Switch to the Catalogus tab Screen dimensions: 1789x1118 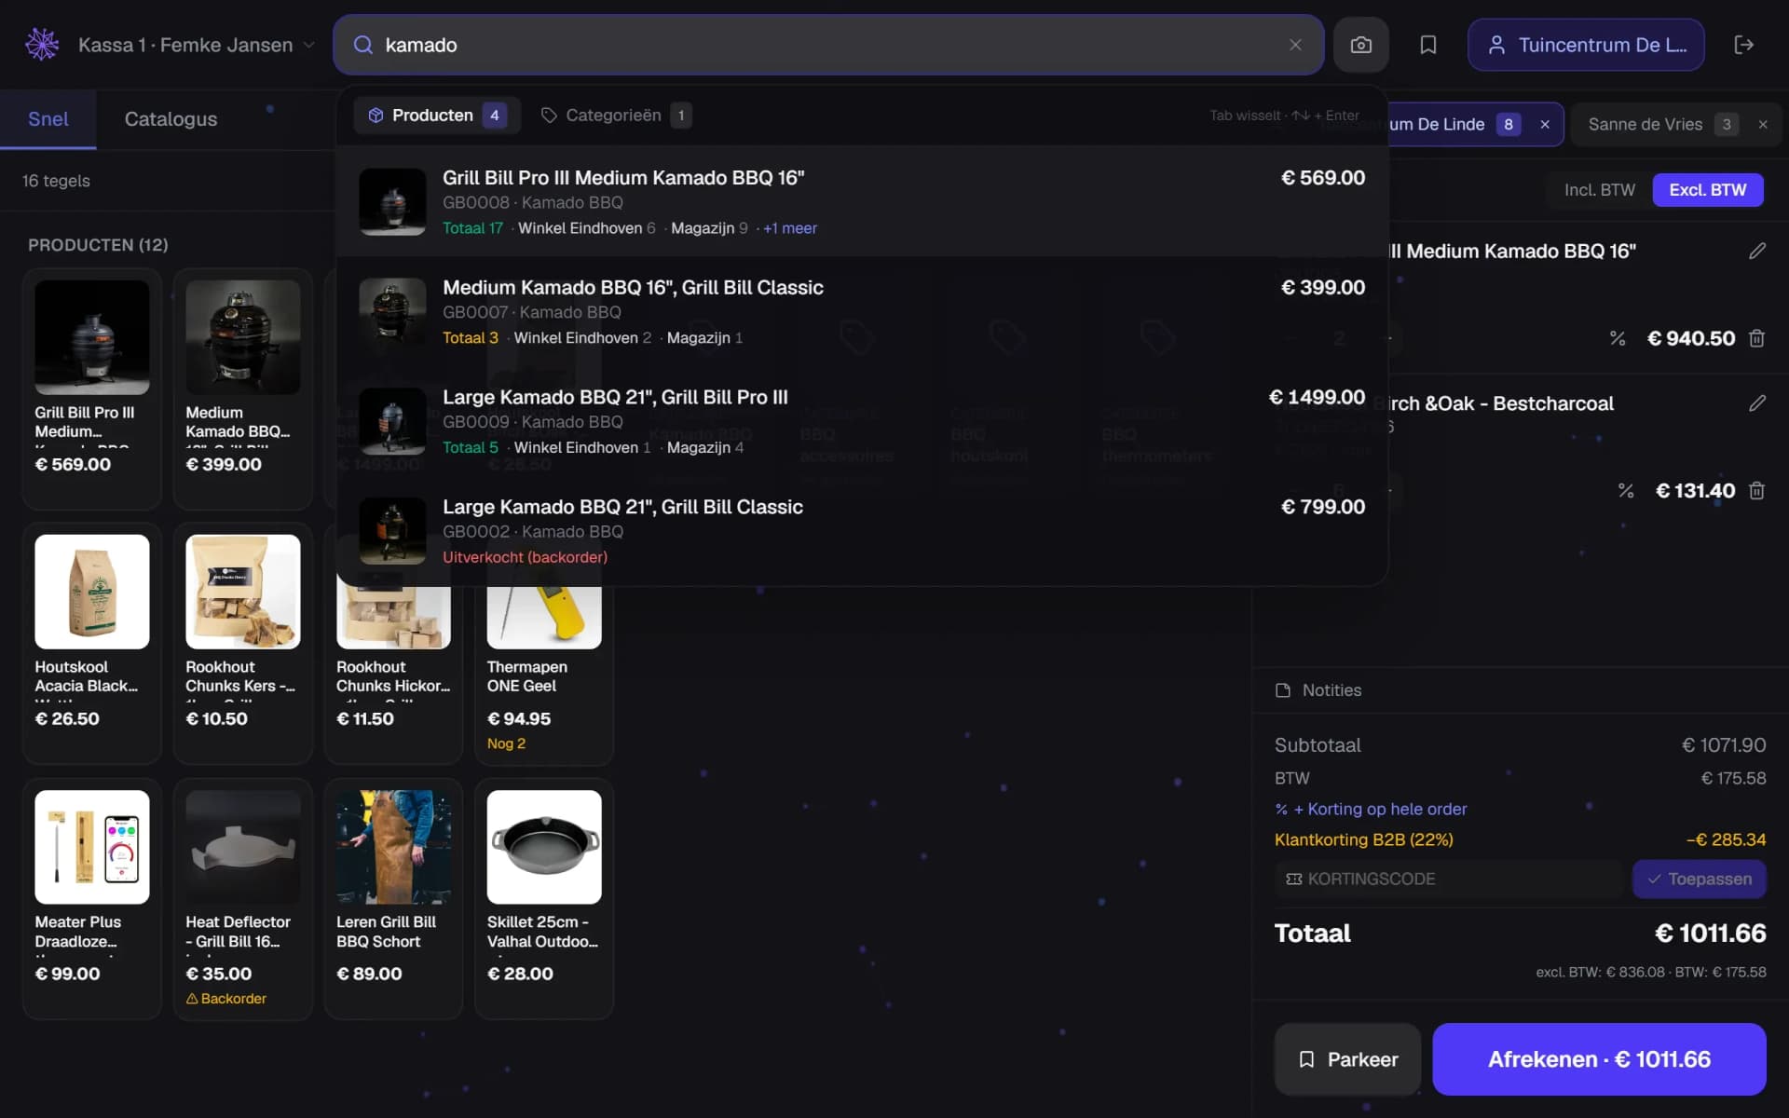point(171,119)
